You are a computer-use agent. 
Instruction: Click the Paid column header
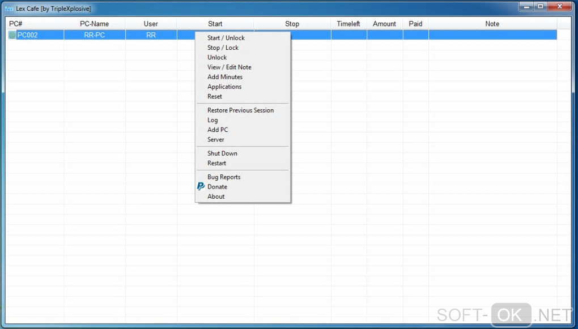tap(415, 24)
